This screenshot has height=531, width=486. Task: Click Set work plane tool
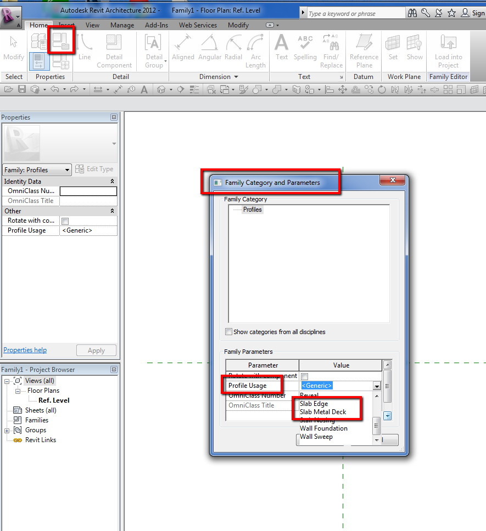pos(393,47)
